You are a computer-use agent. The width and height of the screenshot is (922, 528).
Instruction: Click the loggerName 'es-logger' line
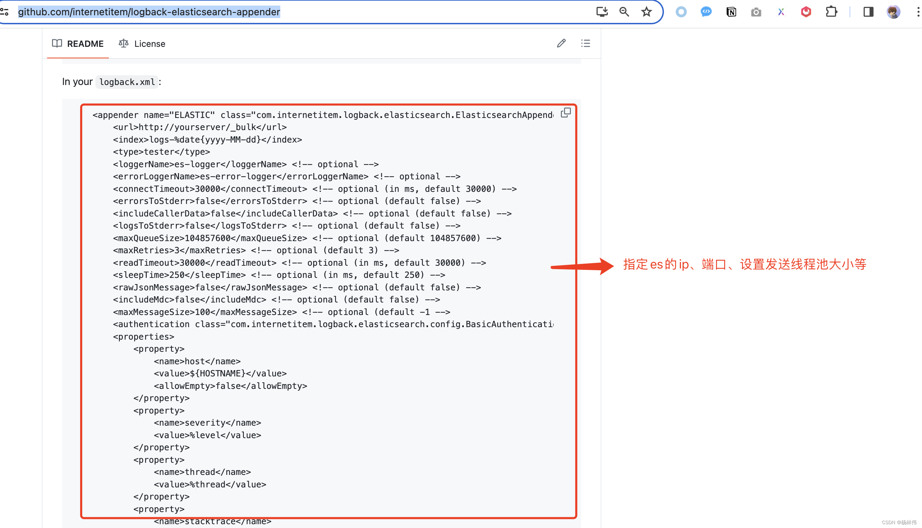[x=246, y=164]
